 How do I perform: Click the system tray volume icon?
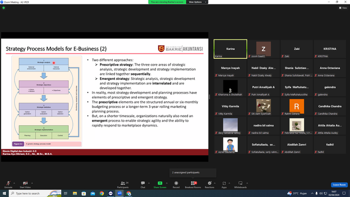point(321,193)
